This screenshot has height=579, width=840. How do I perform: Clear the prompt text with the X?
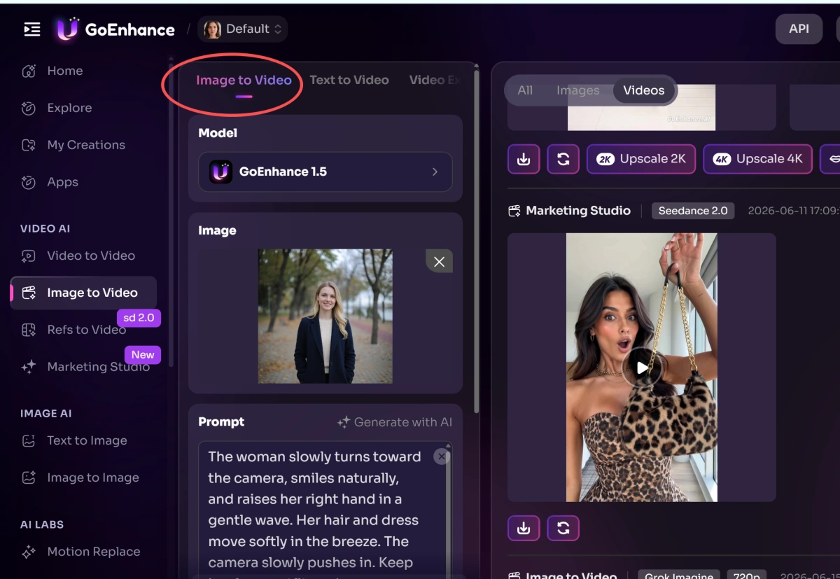click(x=441, y=456)
